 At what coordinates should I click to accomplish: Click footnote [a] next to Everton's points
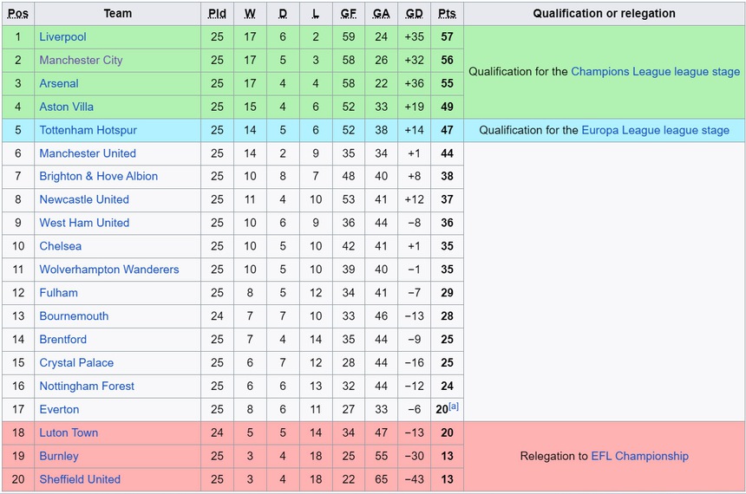pos(454,406)
